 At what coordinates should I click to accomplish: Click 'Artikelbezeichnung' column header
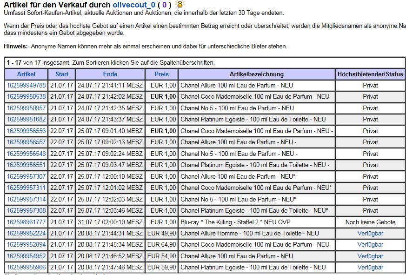(257, 74)
